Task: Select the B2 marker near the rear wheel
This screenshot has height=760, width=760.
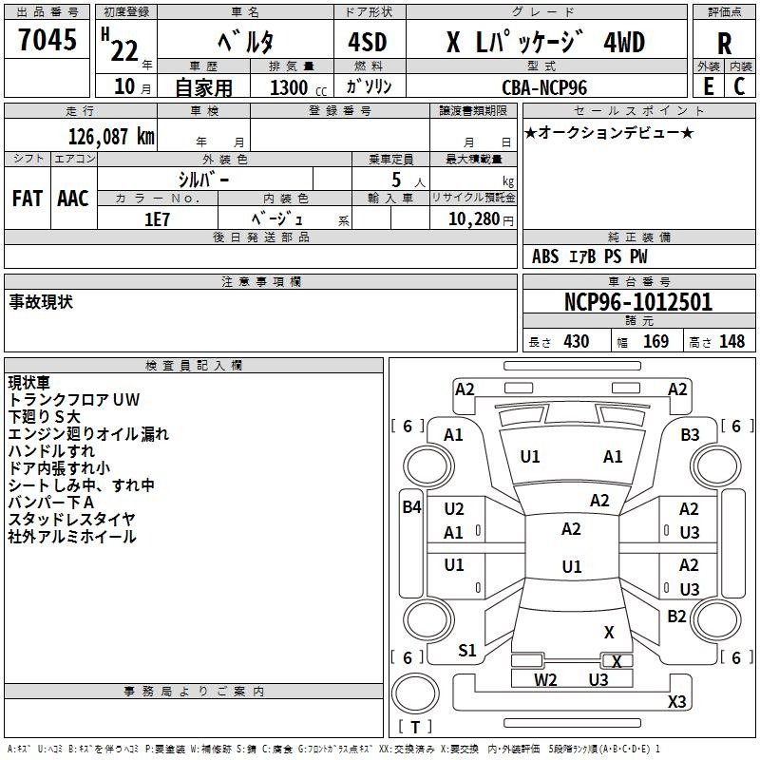Action: coord(676,617)
